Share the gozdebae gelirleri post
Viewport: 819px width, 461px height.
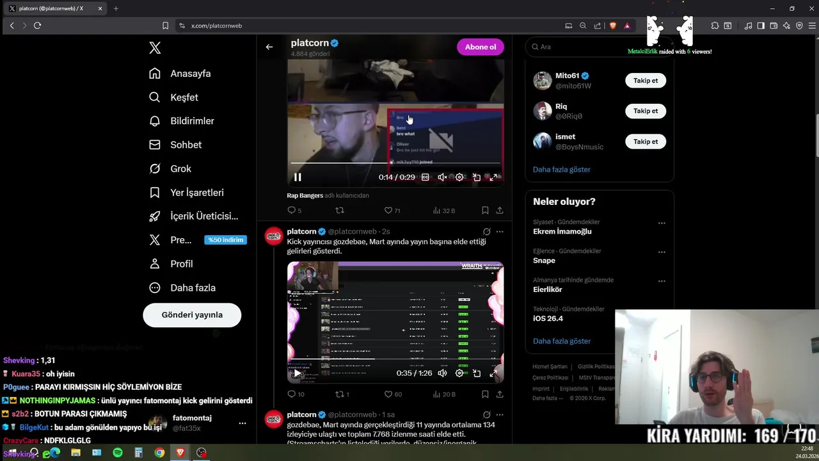(x=500, y=394)
